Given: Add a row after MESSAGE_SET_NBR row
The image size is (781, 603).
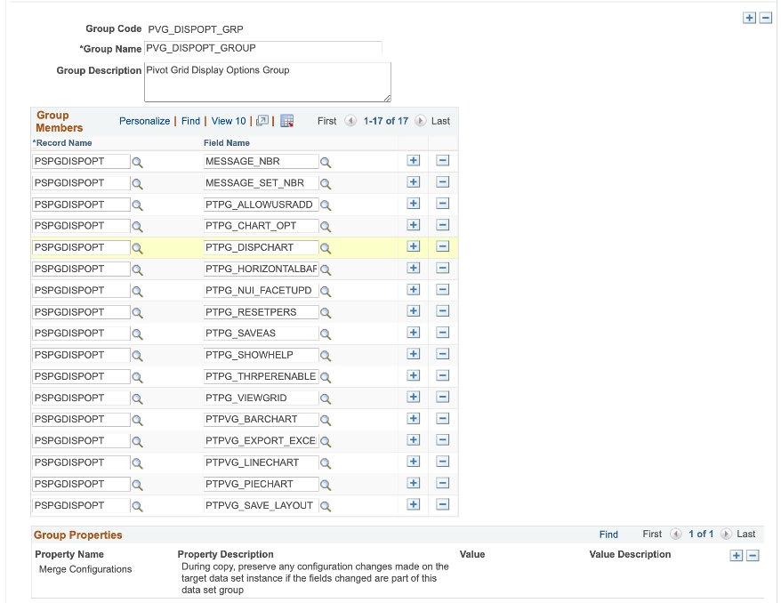Looking at the screenshot, I should click(x=414, y=181).
